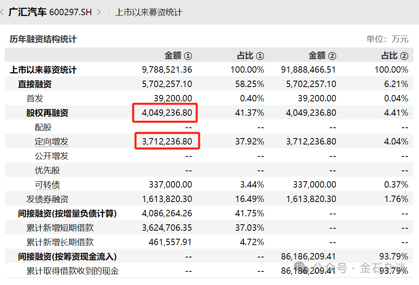The width and height of the screenshot is (419, 285).
Task: Click the 0.40% cell in 首发 row
Action: (252, 99)
